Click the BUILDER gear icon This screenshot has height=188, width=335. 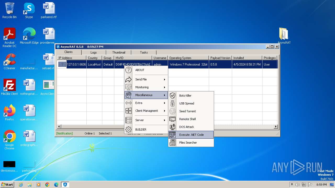[128, 130]
